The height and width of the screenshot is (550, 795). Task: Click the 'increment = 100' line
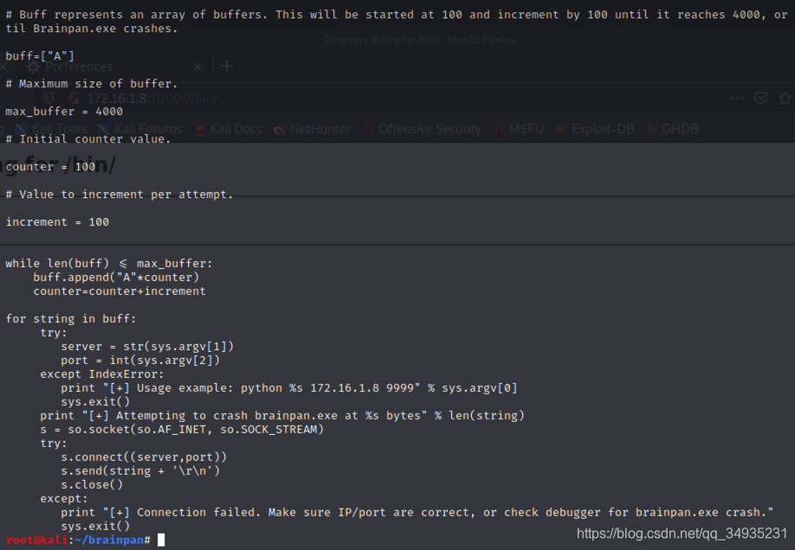[57, 222]
